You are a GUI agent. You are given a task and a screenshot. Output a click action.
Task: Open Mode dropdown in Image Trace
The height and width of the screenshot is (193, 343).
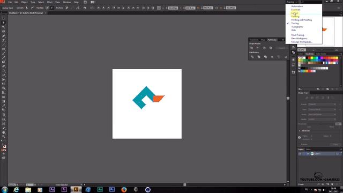pyautogui.click(x=322, y=114)
